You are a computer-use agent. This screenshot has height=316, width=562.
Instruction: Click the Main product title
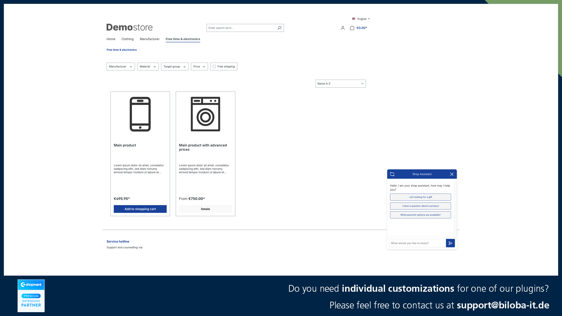click(x=125, y=145)
